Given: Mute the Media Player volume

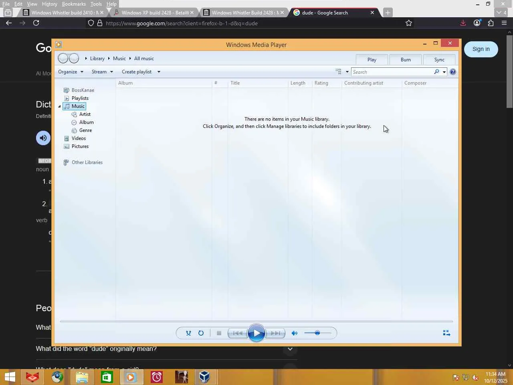Looking at the screenshot, I should point(295,333).
